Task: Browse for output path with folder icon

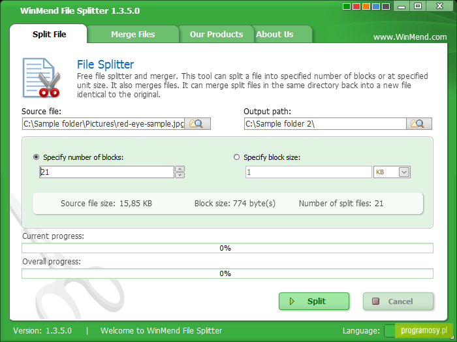Action: point(418,124)
